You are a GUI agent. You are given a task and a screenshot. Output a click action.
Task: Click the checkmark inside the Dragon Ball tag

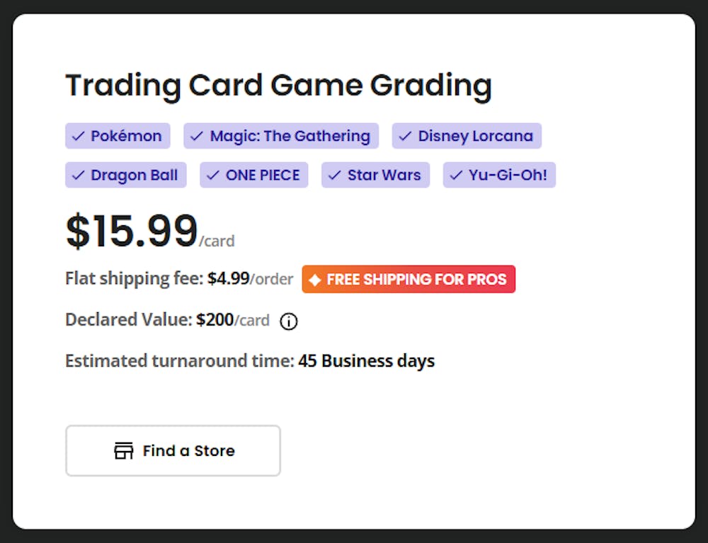(x=78, y=175)
